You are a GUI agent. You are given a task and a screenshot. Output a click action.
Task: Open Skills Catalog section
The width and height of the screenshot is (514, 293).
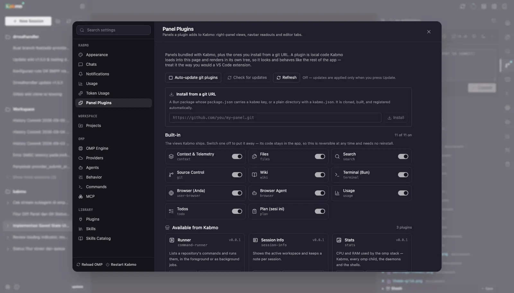(113, 239)
